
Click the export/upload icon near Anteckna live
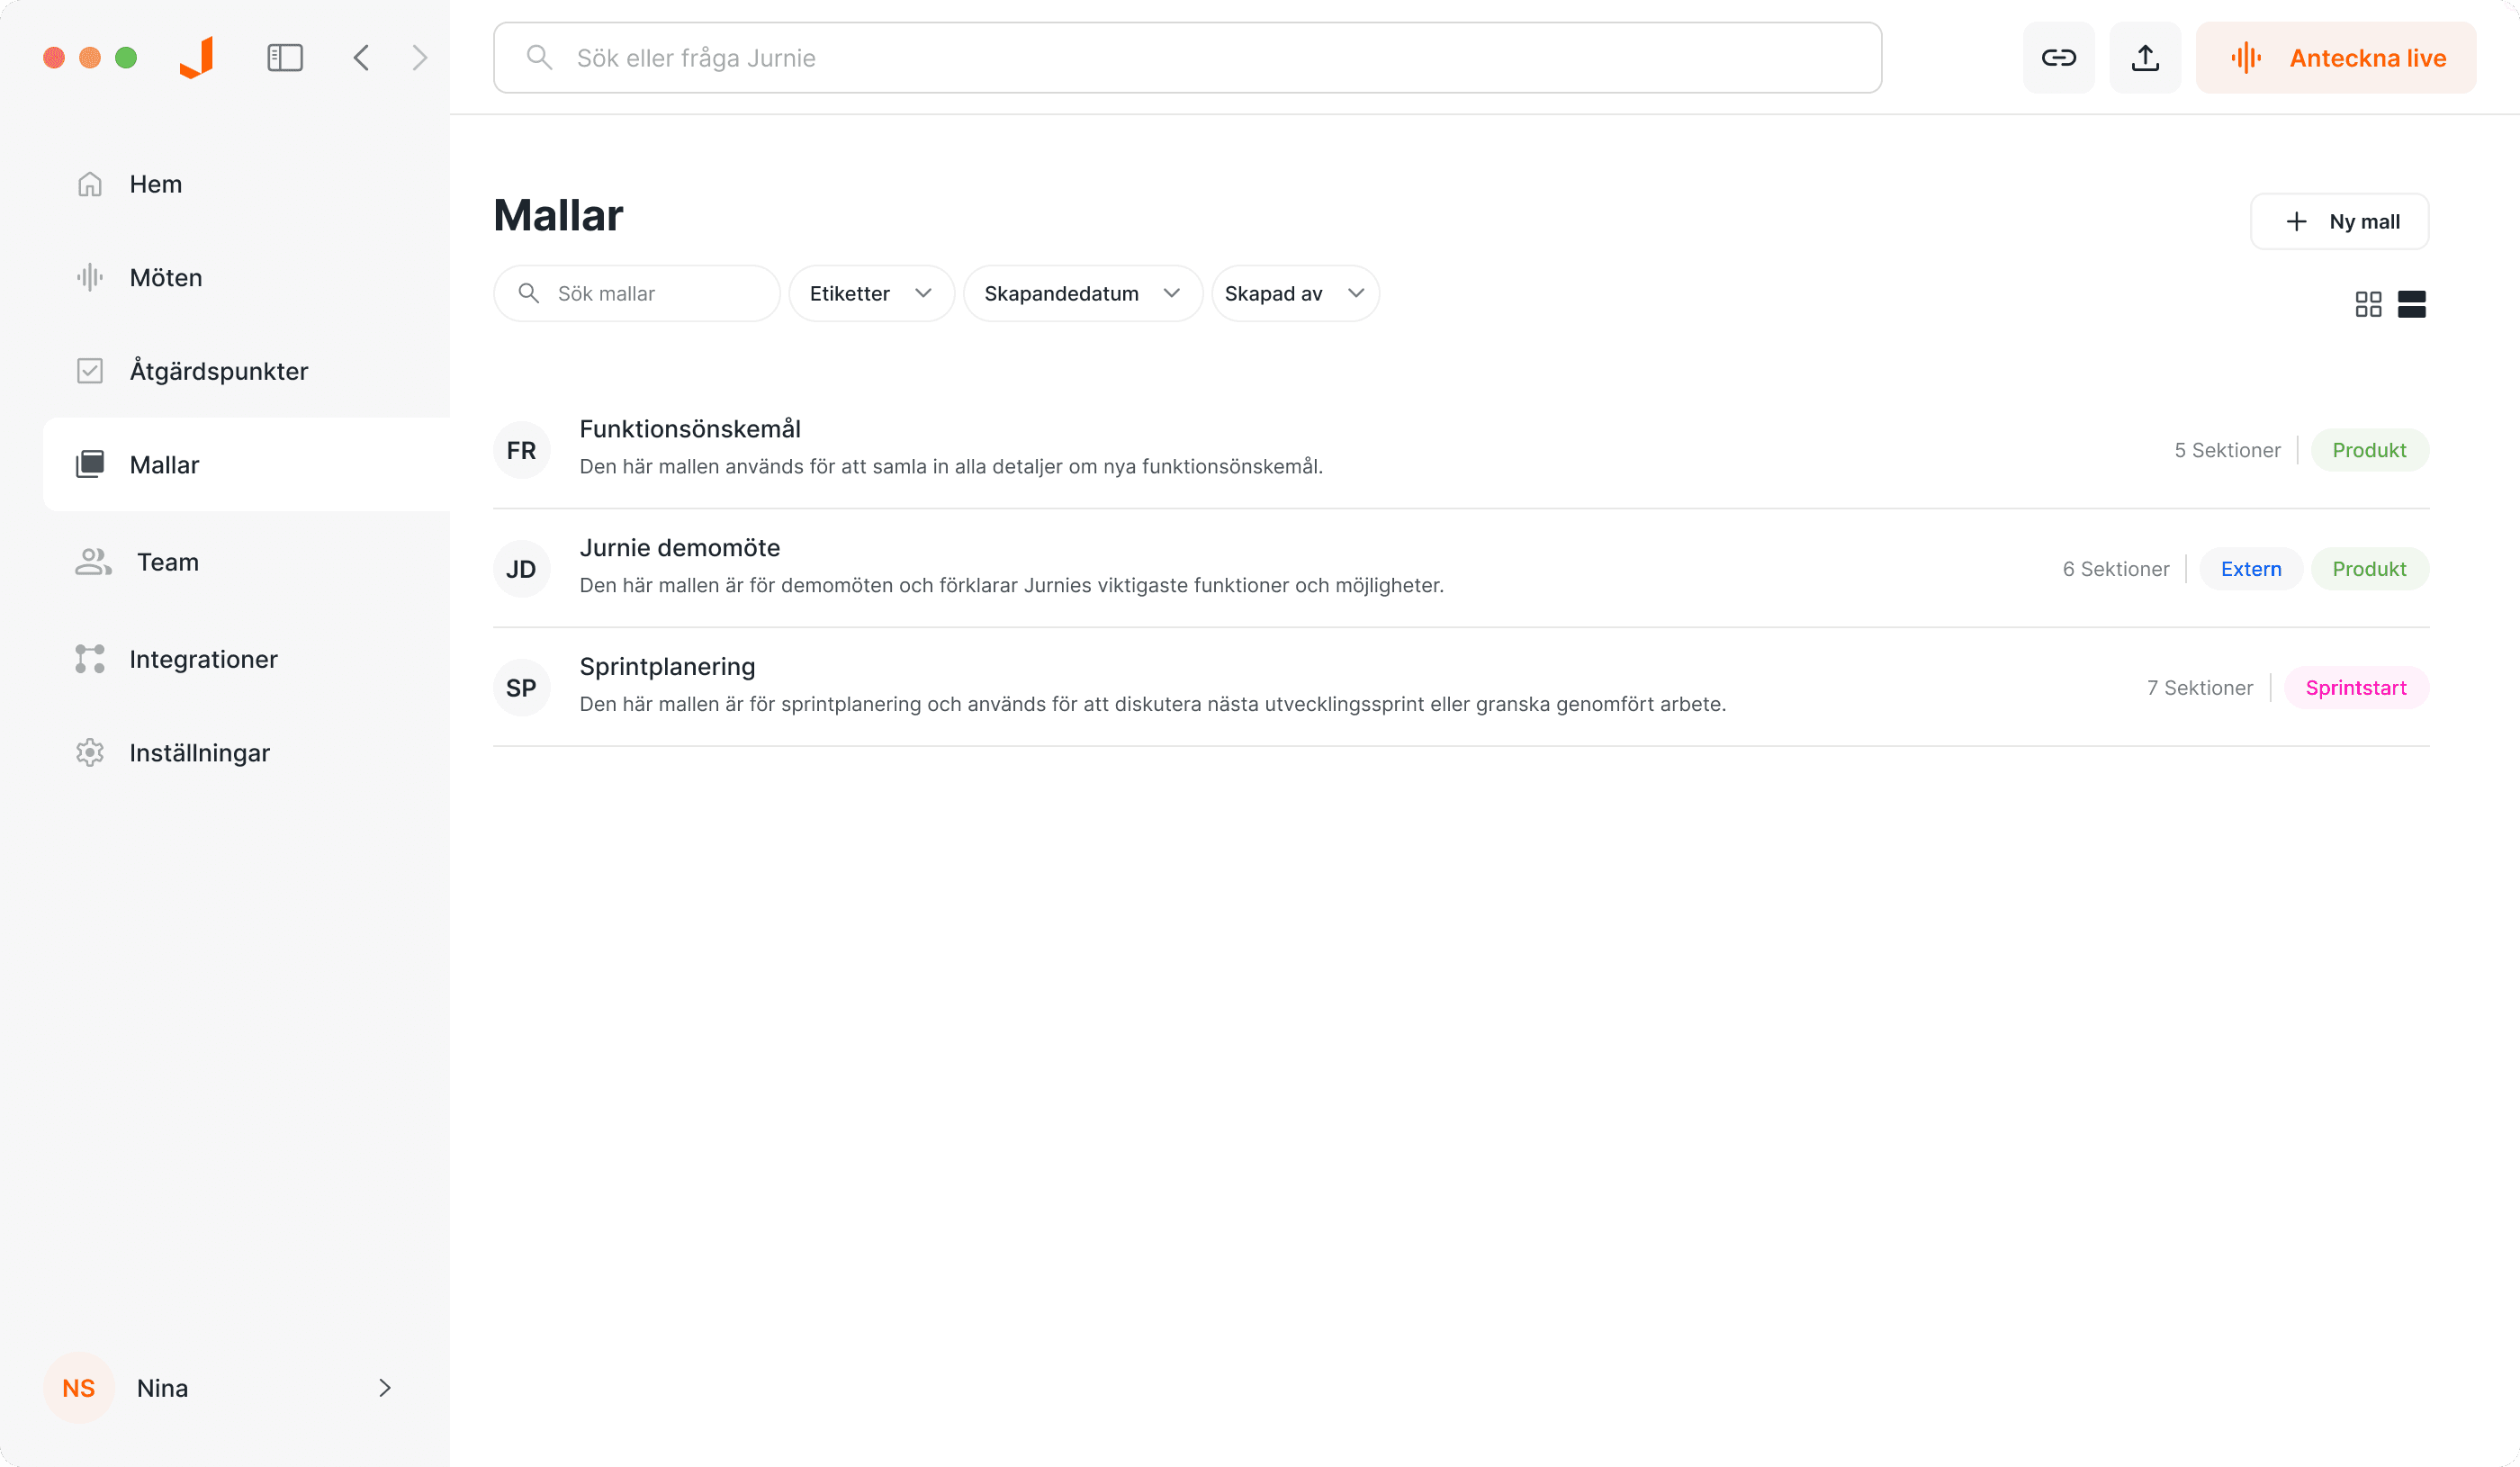click(2144, 57)
